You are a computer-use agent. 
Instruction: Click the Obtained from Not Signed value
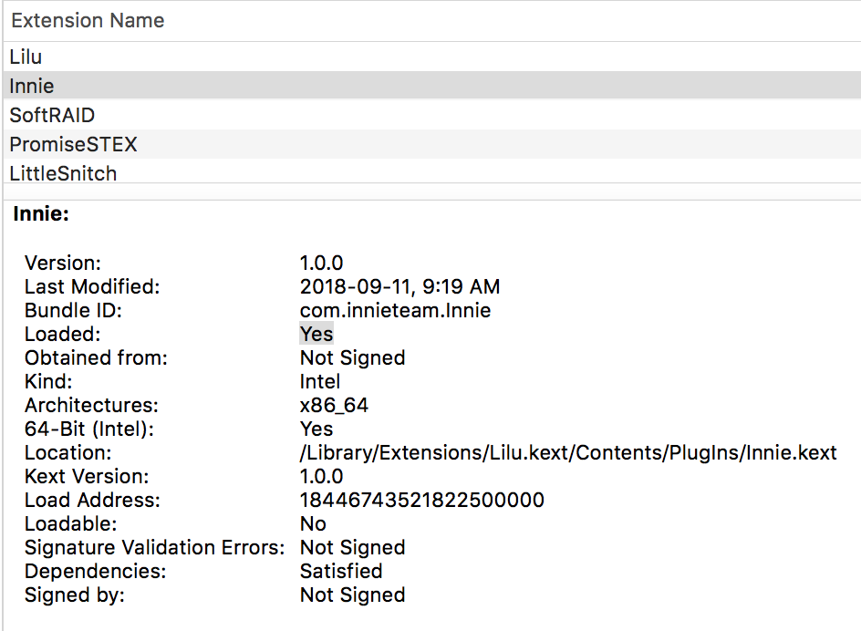(x=353, y=358)
